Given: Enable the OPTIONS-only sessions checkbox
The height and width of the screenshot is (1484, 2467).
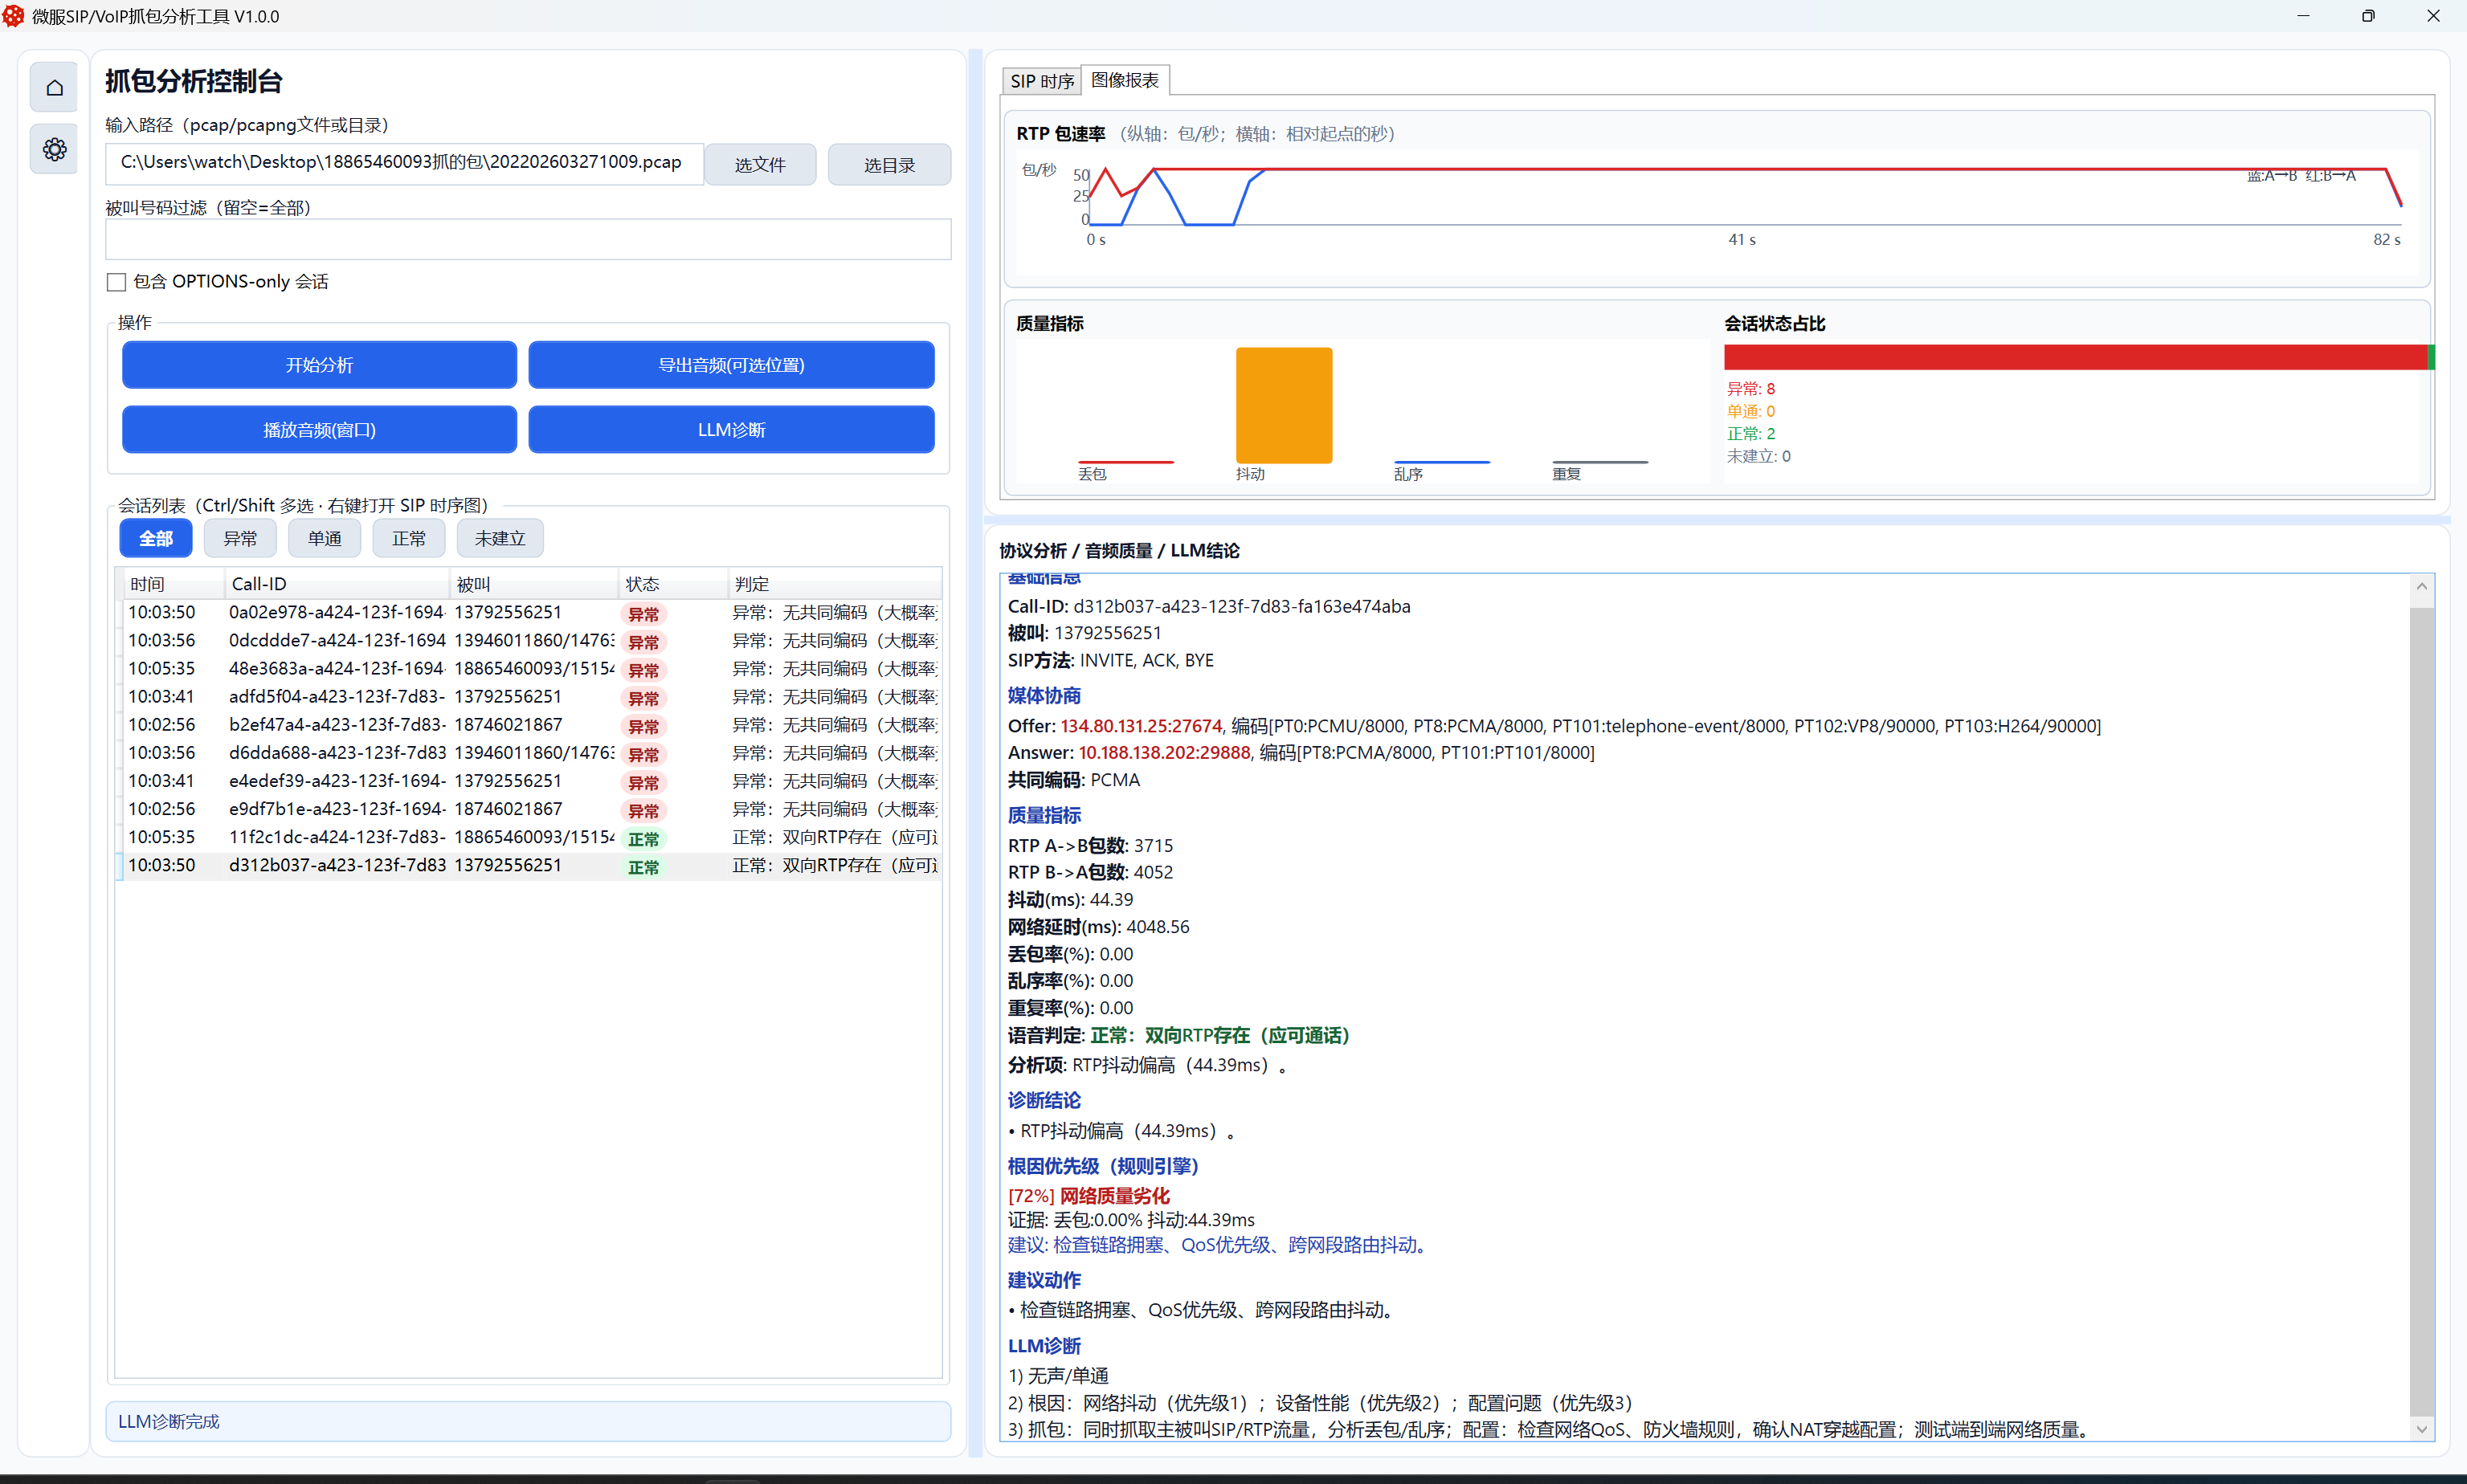Looking at the screenshot, I should tap(117, 282).
